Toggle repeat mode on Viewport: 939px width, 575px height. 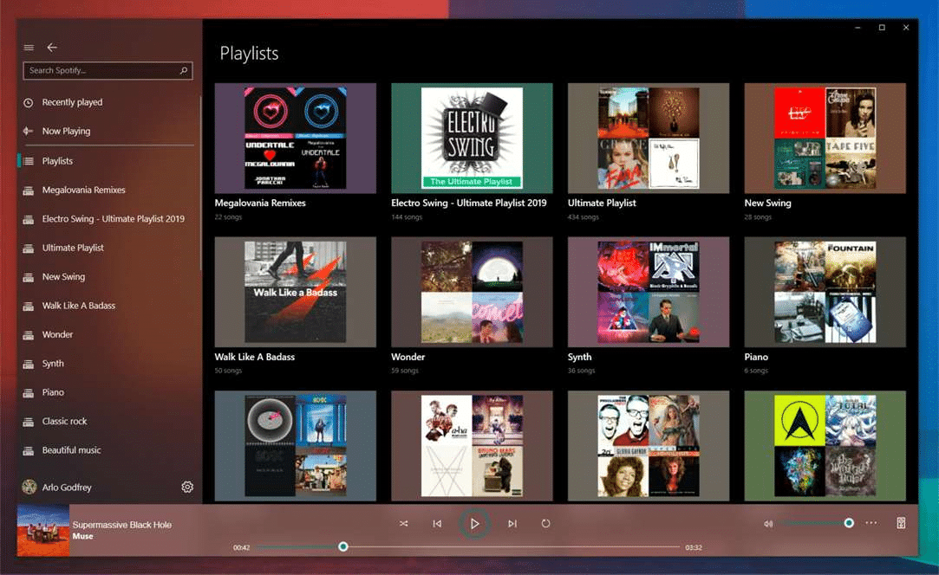(x=546, y=523)
